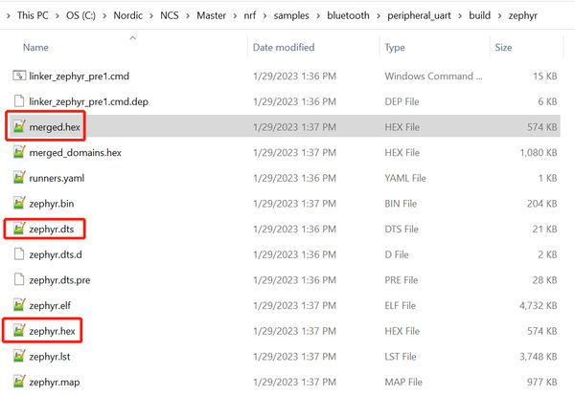Select the zephyr.hex file icon

click(x=19, y=330)
